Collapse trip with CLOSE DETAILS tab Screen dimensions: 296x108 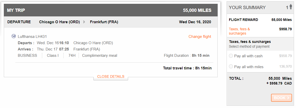tap(111, 76)
